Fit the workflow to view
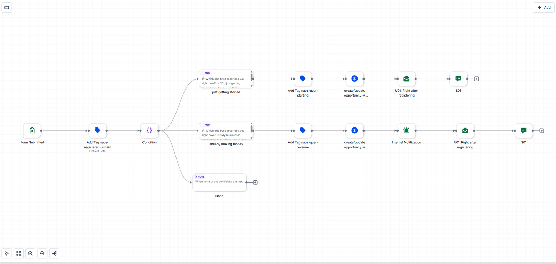The image size is (556, 264). 18,254
